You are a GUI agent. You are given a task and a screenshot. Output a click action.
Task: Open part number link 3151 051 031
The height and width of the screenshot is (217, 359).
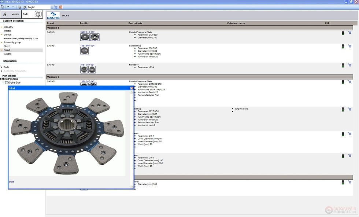point(87,65)
